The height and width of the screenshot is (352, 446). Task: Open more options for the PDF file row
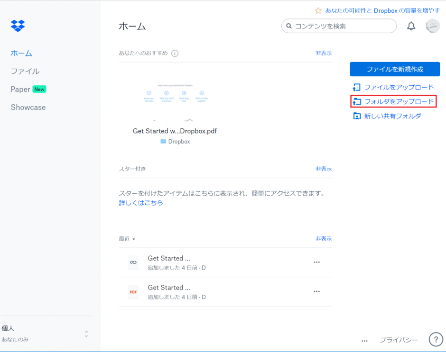(x=316, y=291)
